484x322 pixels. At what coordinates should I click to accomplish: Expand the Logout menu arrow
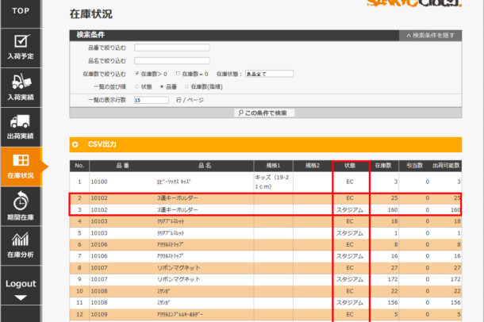coord(21,297)
